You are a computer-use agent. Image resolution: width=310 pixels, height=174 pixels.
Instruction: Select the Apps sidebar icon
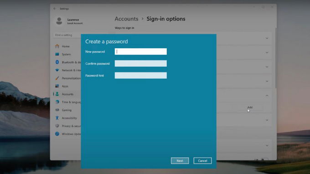(x=57, y=86)
